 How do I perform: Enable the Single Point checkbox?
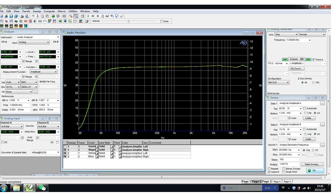click(283, 172)
